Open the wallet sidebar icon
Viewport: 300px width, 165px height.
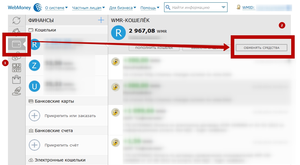[17, 44]
